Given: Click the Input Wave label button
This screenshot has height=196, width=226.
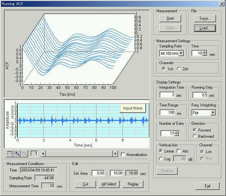Looking at the screenshot, I should [x=133, y=108].
